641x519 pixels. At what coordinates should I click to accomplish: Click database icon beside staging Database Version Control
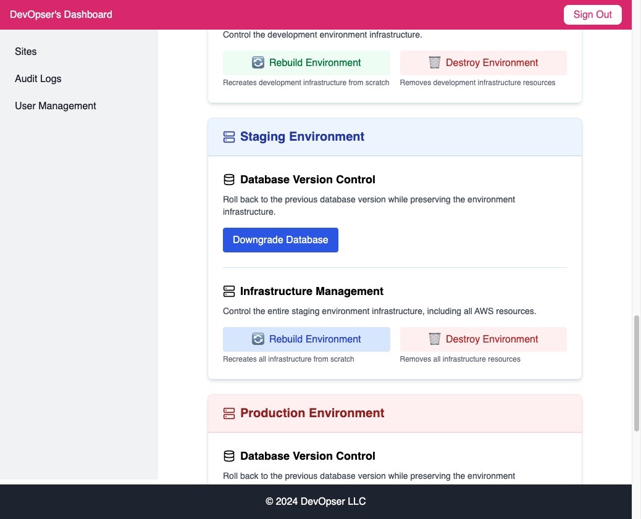(229, 180)
